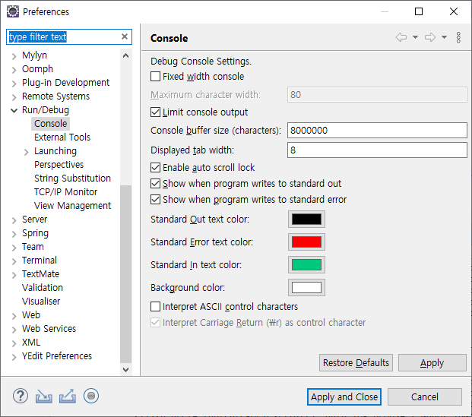Toggle Show when program writes to standard out
The height and width of the screenshot is (417, 472).
pos(155,184)
